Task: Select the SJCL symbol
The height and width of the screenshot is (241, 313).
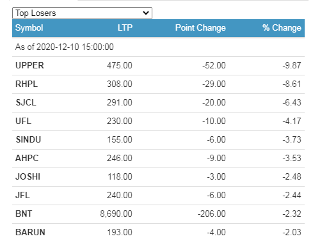Action: click(26, 102)
